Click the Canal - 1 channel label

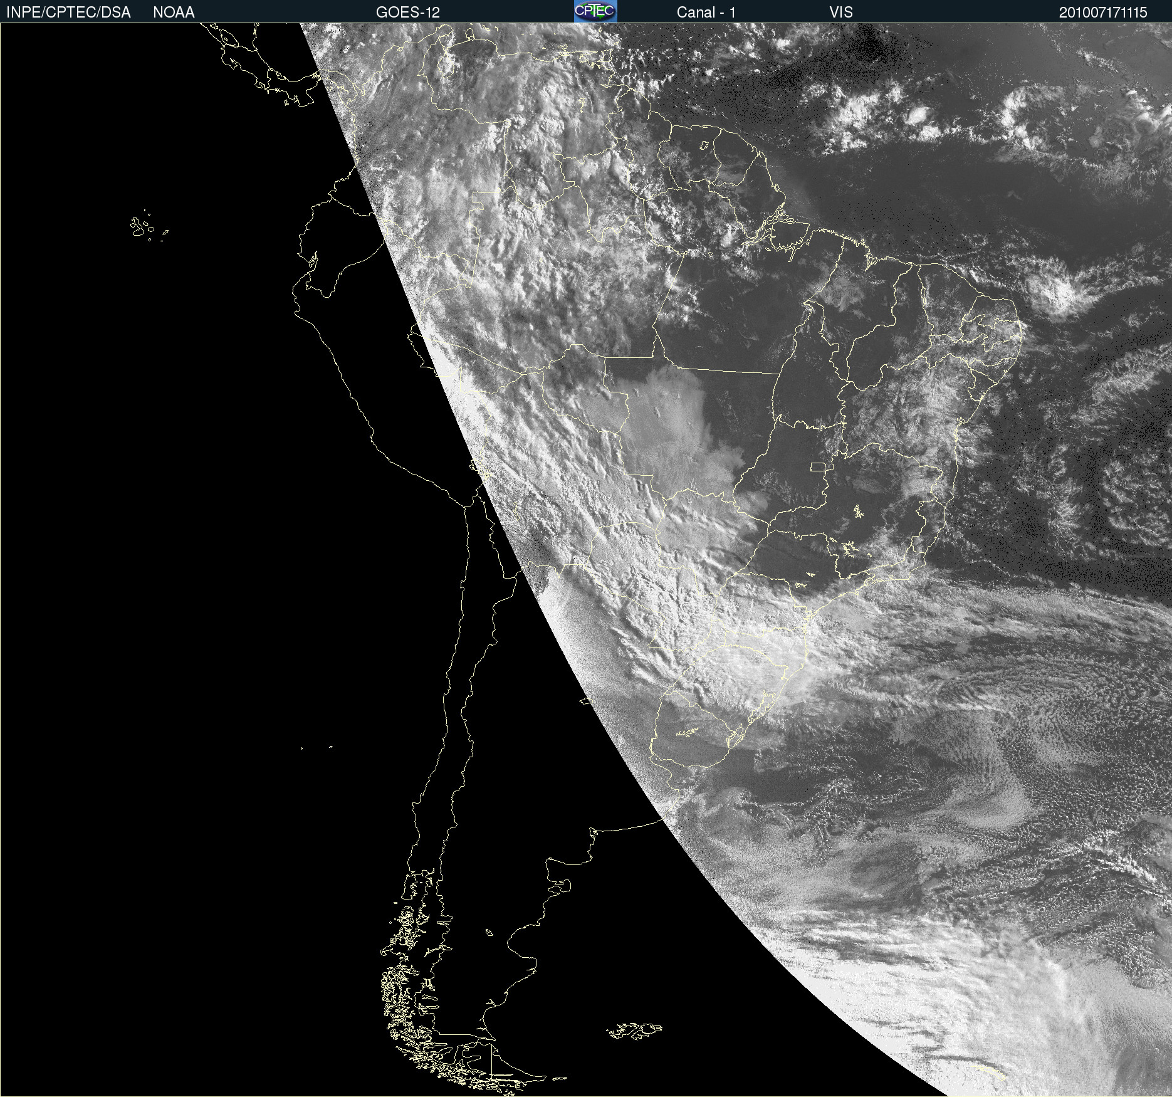706,13
